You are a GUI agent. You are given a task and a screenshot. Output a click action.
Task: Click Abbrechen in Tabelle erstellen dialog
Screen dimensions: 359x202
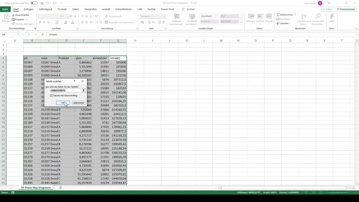(x=79, y=103)
